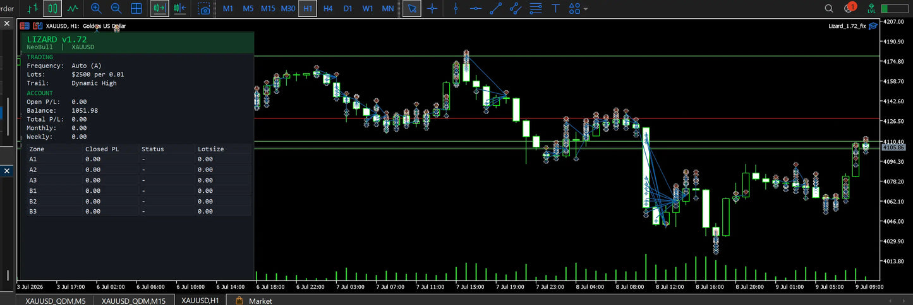This screenshot has width=913, height=305.
Task: Click the Status column header
Action: click(153, 149)
